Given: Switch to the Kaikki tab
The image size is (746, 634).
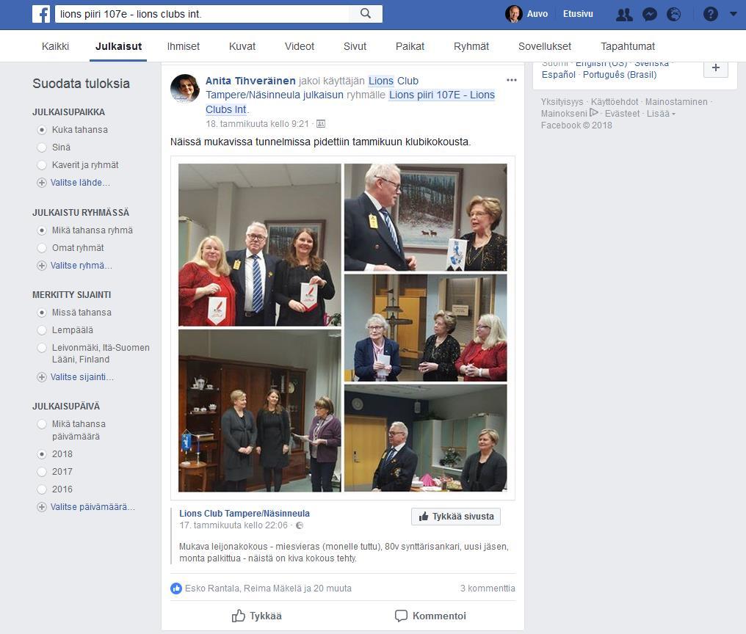Looking at the screenshot, I should pos(55,46).
